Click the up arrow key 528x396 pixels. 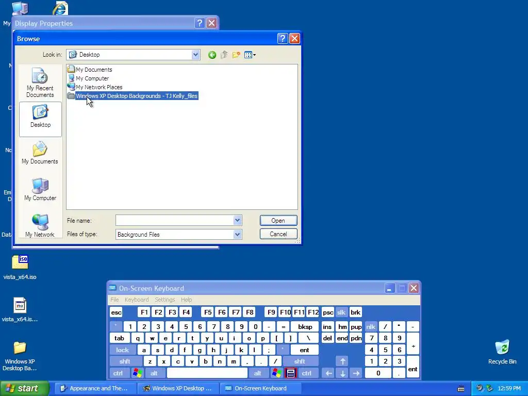pyautogui.click(x=342, y=361)
